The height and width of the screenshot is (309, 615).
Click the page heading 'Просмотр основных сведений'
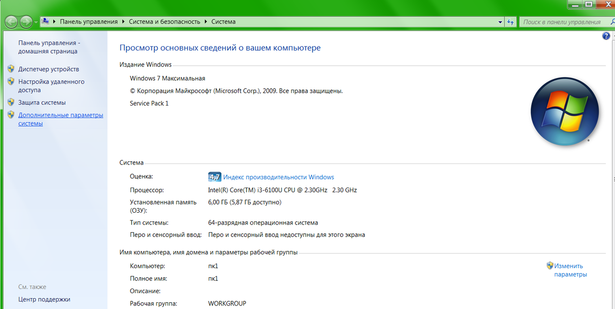point(220,48)
